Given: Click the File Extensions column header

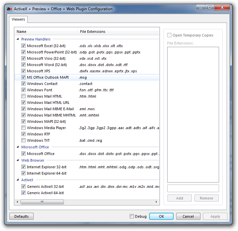Looking at the screenshot, I should pyautogui.click(x=119, y=32).
